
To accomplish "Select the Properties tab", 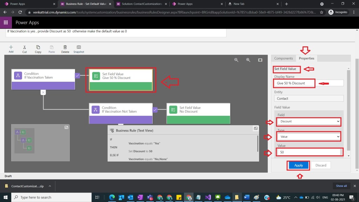I will click(x=306, y=58).
